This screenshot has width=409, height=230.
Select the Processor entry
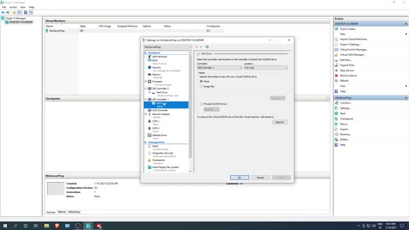(157, 82)
